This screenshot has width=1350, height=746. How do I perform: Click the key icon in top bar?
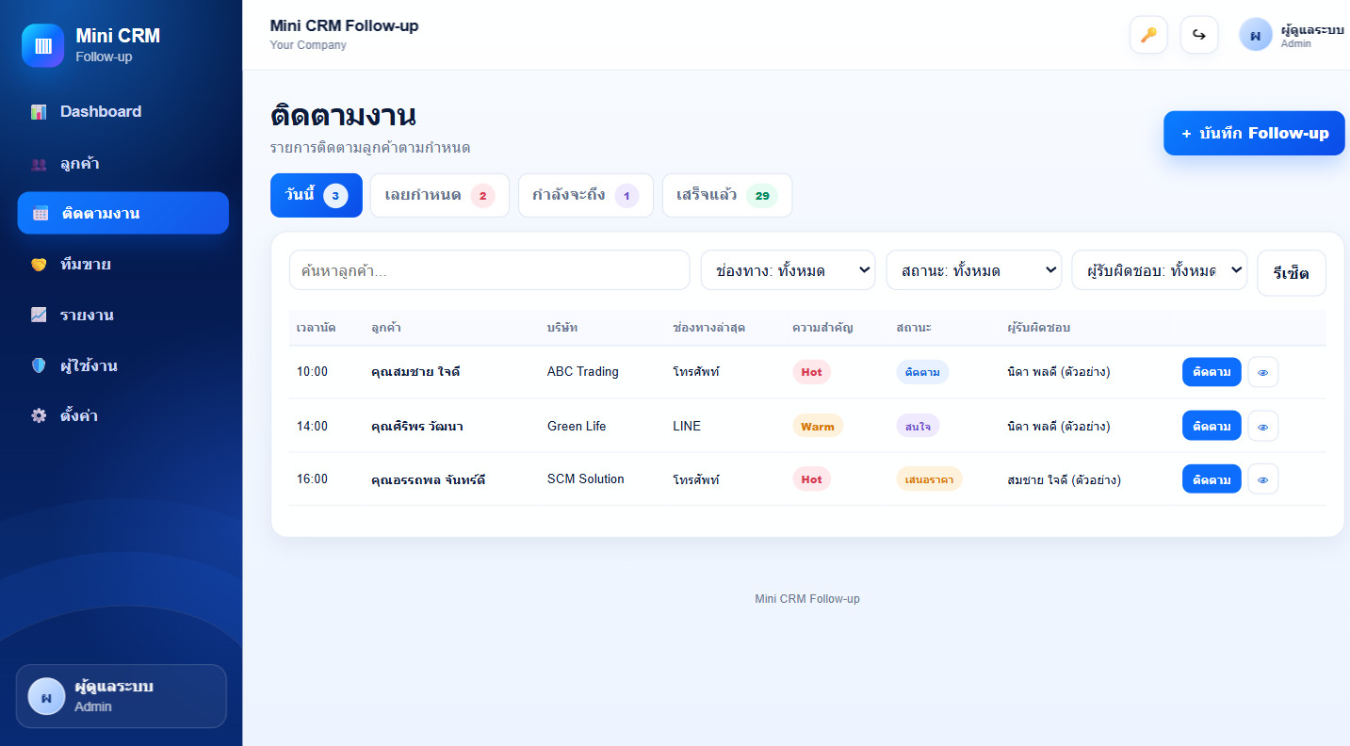point(1148,35)
